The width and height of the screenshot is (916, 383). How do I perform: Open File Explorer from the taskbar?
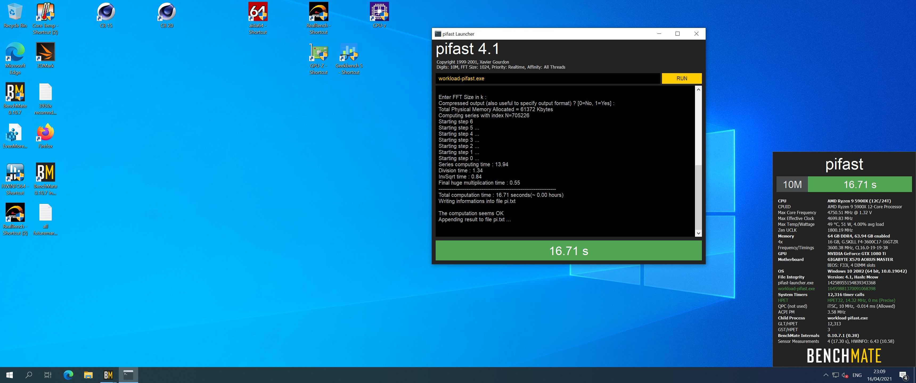(88, 375)
